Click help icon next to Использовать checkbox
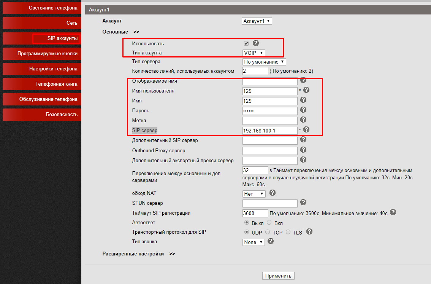The width and height of the screenshot is (431, 284). [255, 43]
